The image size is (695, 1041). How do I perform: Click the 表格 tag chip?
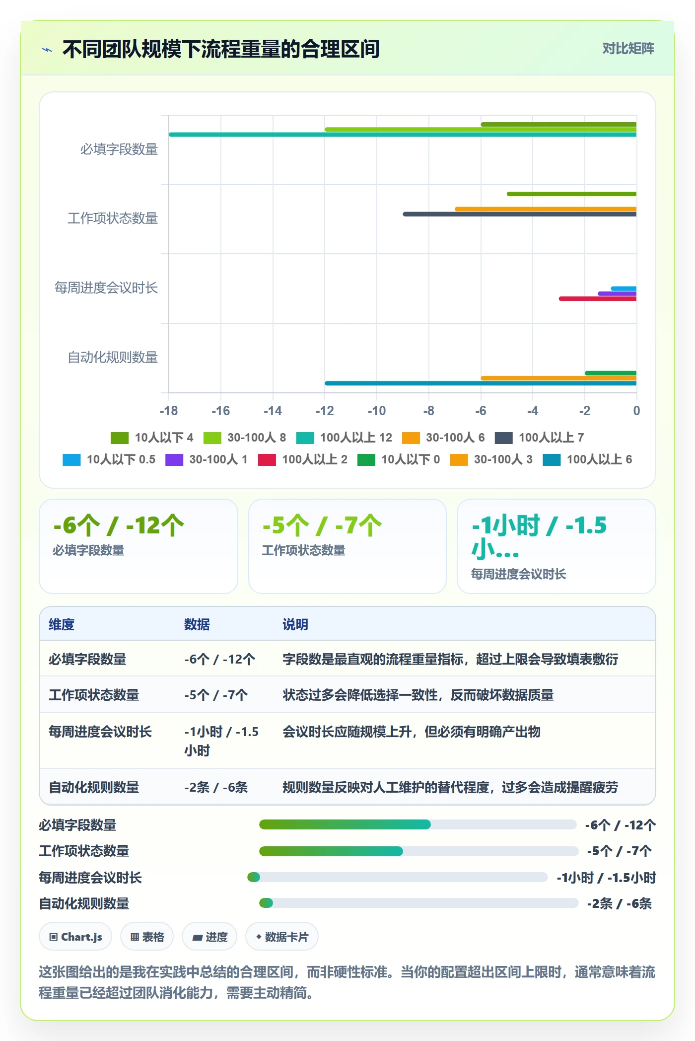pyautogui.click(x=147, y=937)
